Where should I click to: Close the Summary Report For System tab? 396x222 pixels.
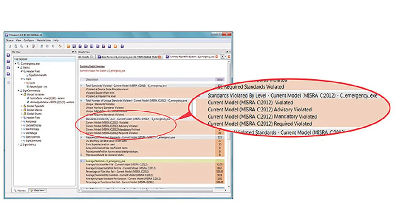(217, 57)
